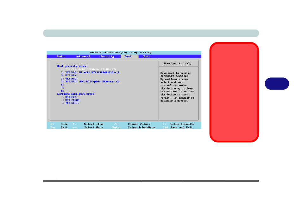Click the Enter Select Sub-Menu hint

coord(134,128)
